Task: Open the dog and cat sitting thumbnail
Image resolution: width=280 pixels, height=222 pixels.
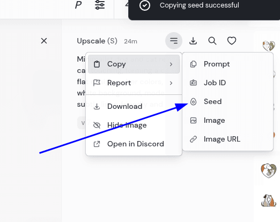Action: (x=269, y=201)
